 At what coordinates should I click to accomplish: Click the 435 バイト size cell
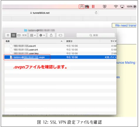(x=110, y=57)
